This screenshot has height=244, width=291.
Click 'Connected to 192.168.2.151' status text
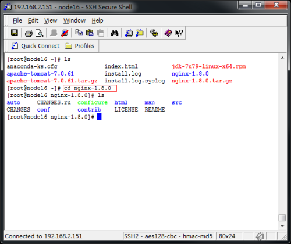coord(44,236)
